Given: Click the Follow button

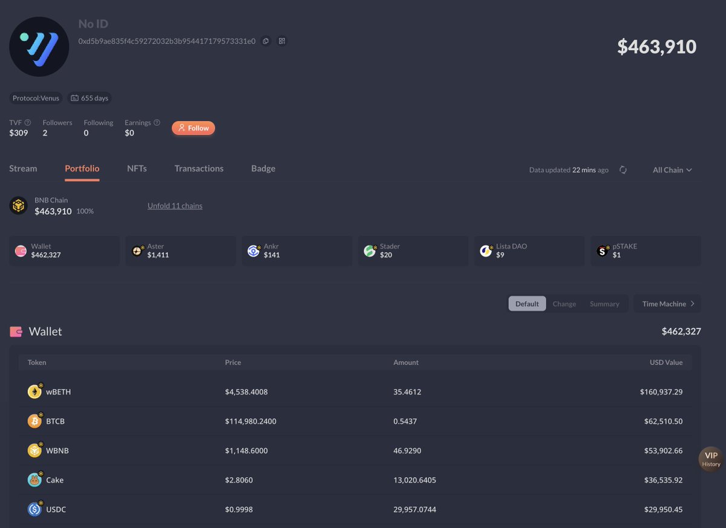Looking at the screenshot, I should (x=193, y=128).
